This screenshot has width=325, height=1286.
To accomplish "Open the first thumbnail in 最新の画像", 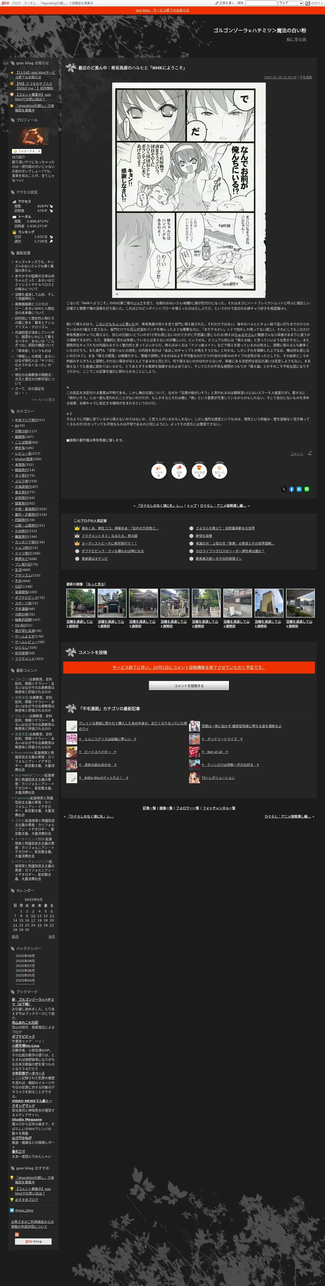I will tap(80, 603).
